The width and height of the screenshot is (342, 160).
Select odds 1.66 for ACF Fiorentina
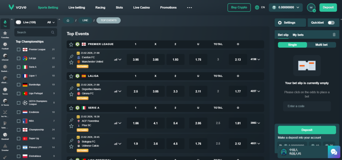[136, 123]
